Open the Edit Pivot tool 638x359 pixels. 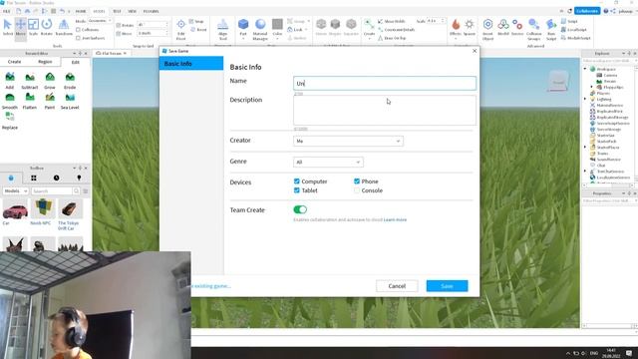(x=181, y=29)
